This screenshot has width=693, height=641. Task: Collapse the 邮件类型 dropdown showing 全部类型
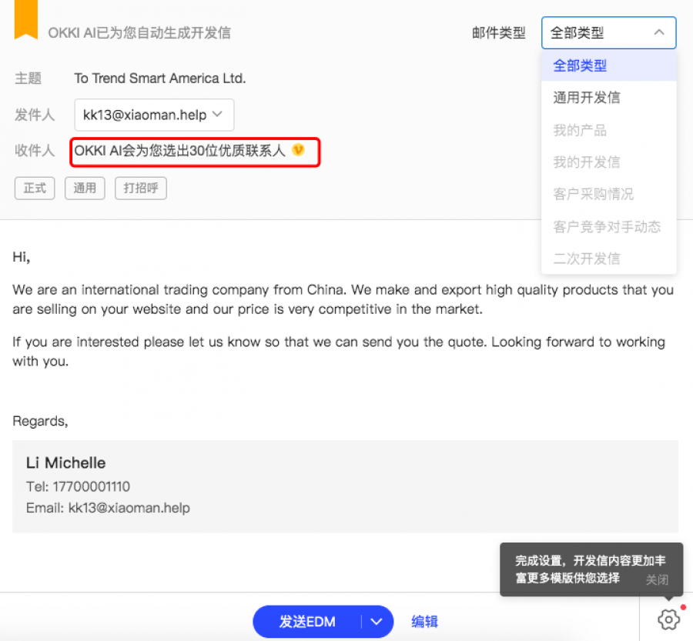coord(608,32)
